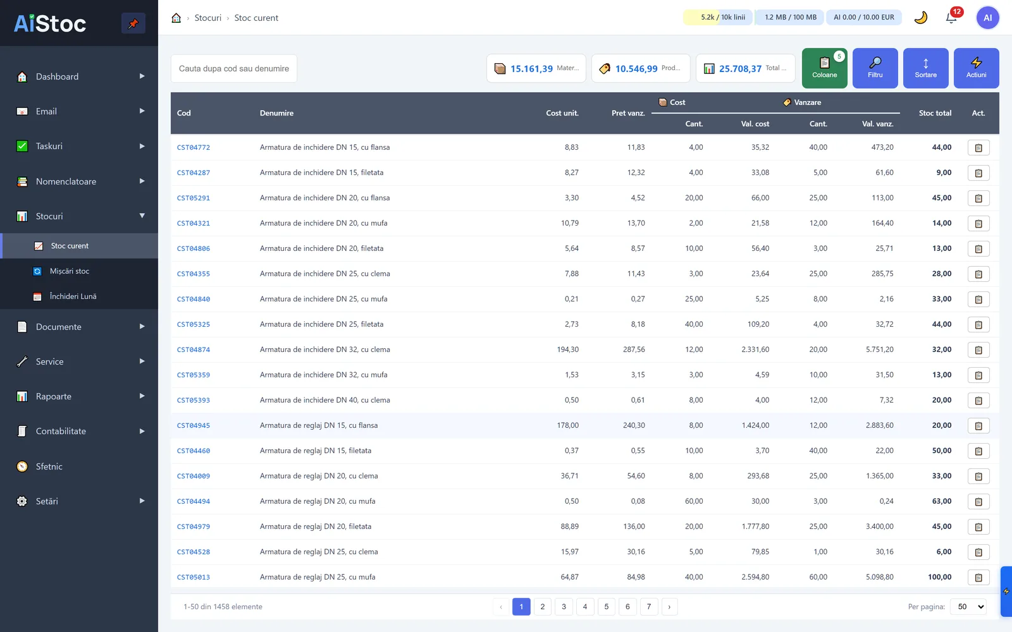Go to home via house icon

176,18
